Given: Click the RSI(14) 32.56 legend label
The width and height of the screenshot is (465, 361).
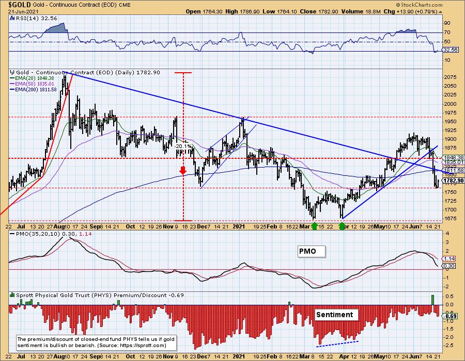Looking at the screenshot, I should coord(36,19).
